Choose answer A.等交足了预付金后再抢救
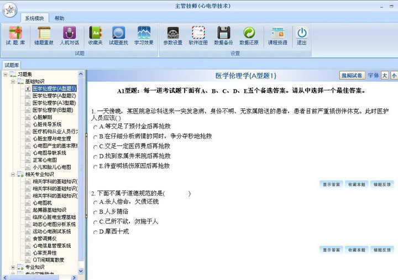 (x=96, y=127)
